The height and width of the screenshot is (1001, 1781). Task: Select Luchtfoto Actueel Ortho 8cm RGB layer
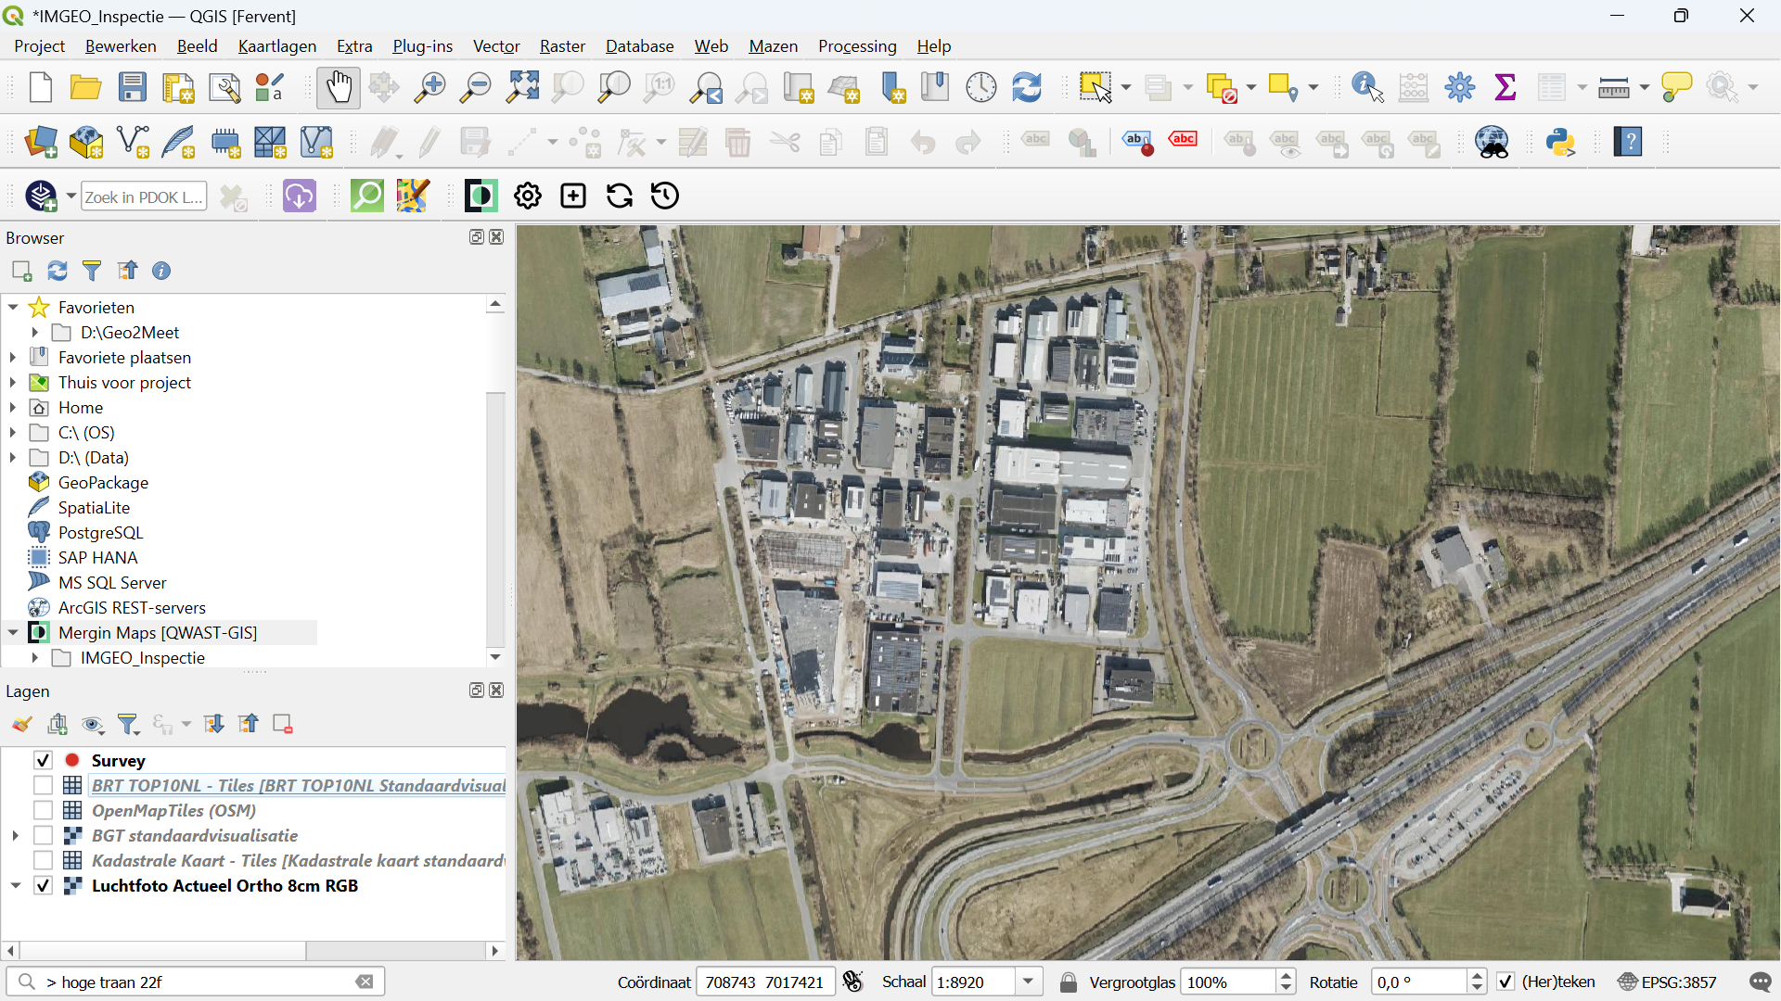click(224, 886)
